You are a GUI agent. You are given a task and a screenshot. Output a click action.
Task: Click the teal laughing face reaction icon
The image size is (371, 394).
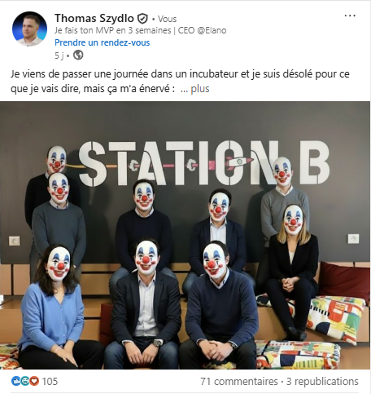(x=24, y=381)
